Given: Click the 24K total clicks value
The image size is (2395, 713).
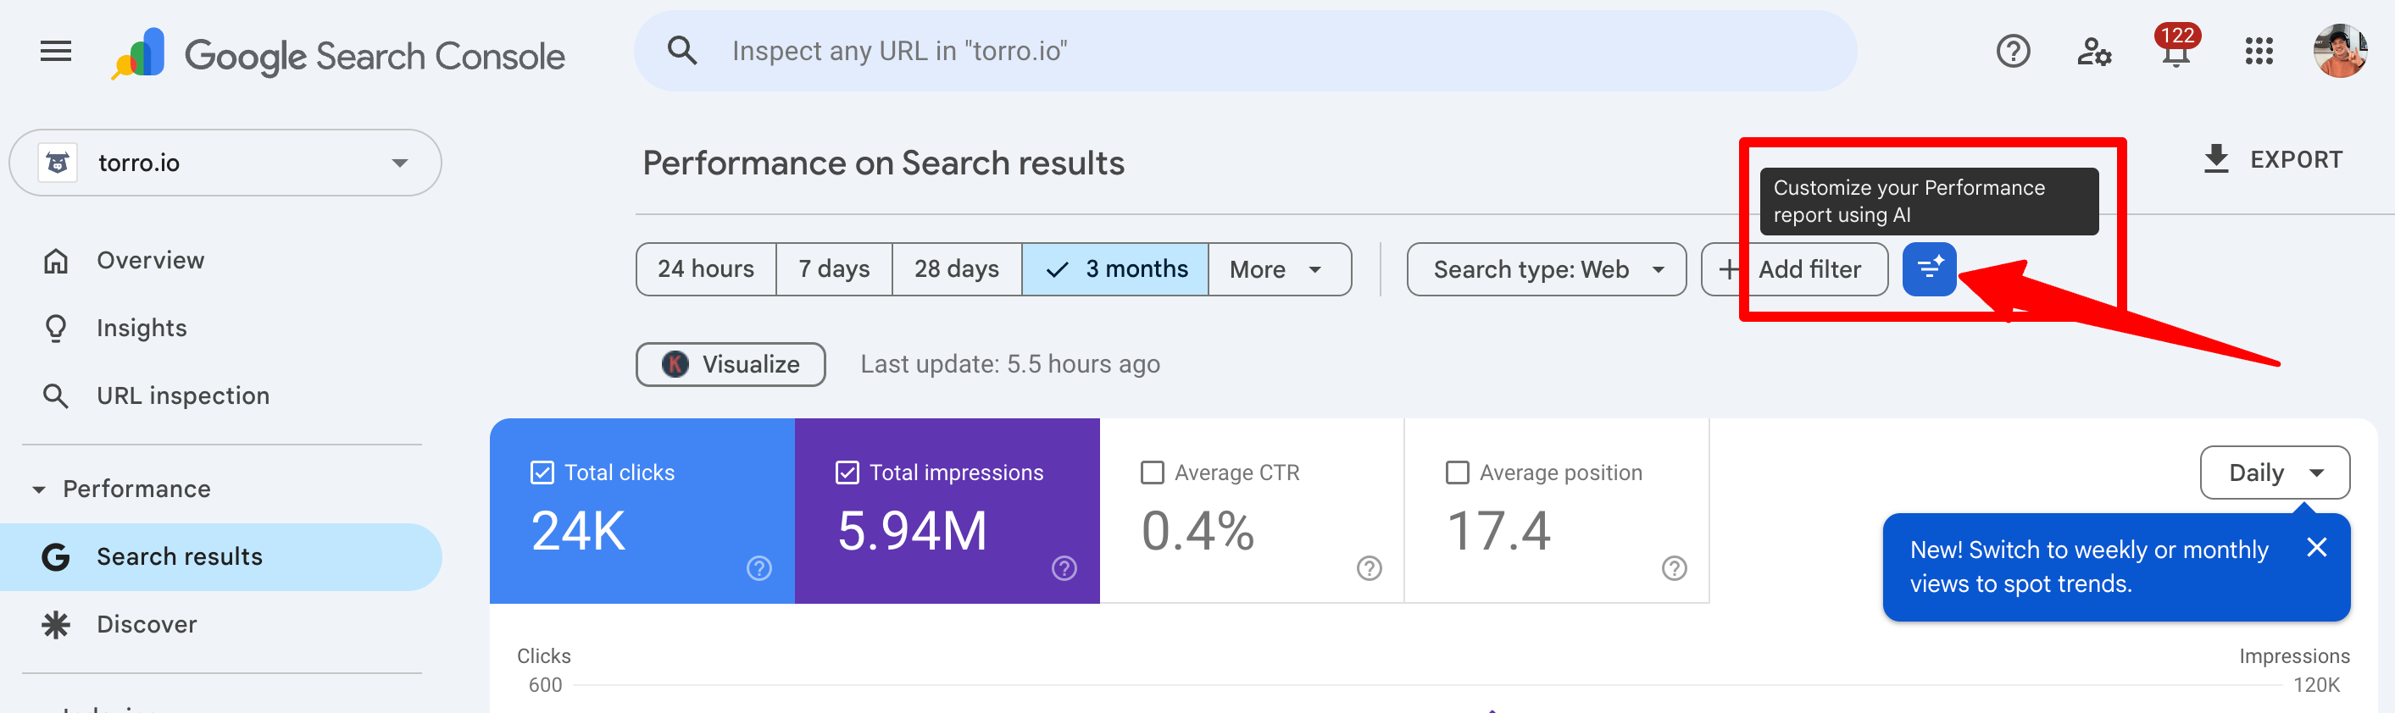Looking at the screenshot, I should tap(578, 531).
